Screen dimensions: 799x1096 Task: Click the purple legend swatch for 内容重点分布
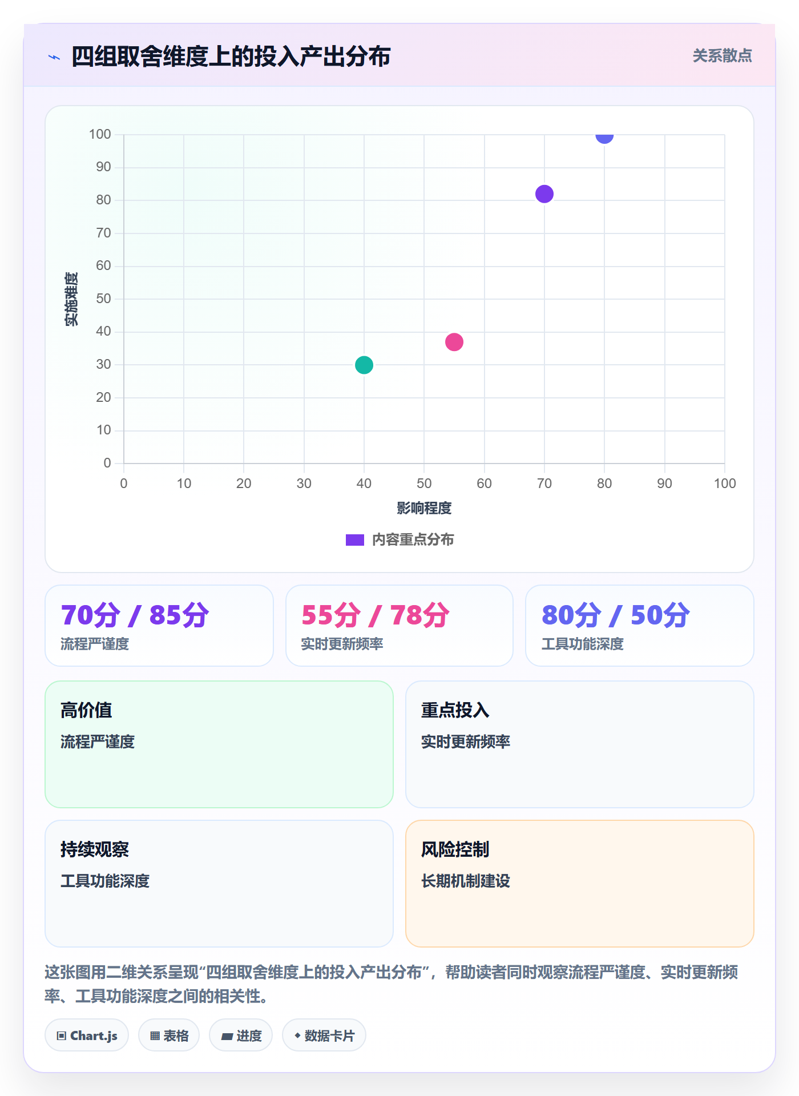pyautogui.click(x=355, y=540)
